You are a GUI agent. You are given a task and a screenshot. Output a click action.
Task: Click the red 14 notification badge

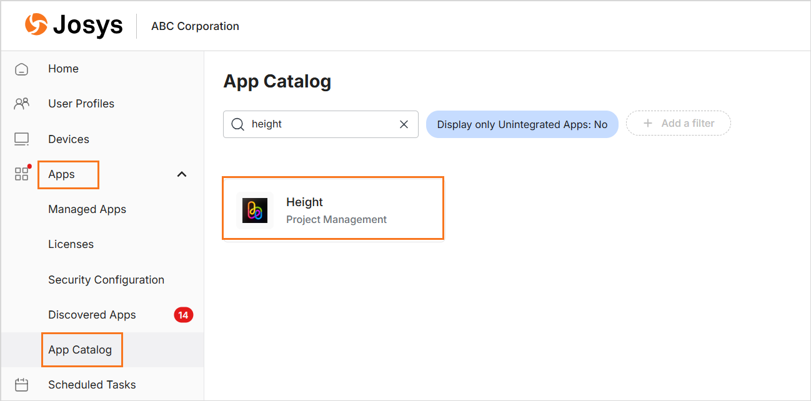[183, 315]
